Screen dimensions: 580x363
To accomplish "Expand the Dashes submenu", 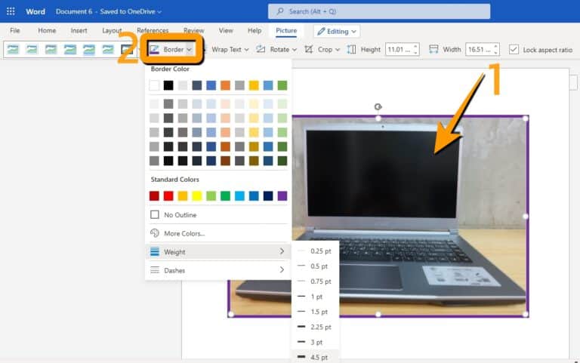I will (217, 270).
